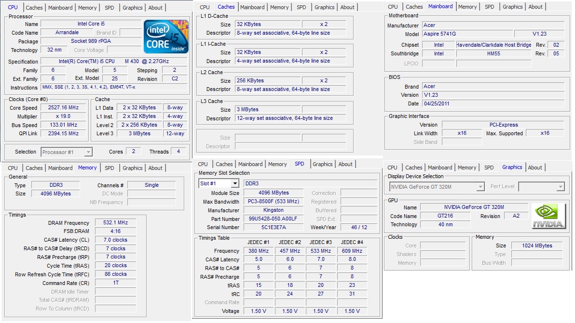
Task: Click the L3 Cache size 3 MBytes
Action: [x=268, y=110]
